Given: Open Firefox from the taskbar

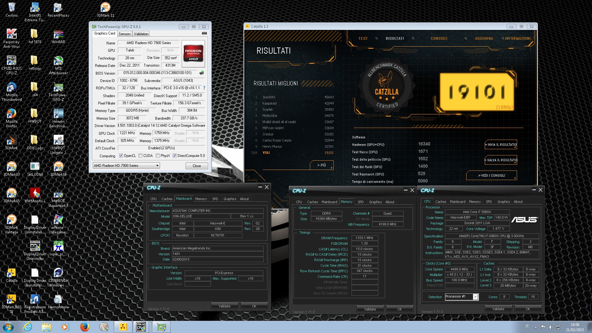Looking at the screenshot, I should coord(84,327).
